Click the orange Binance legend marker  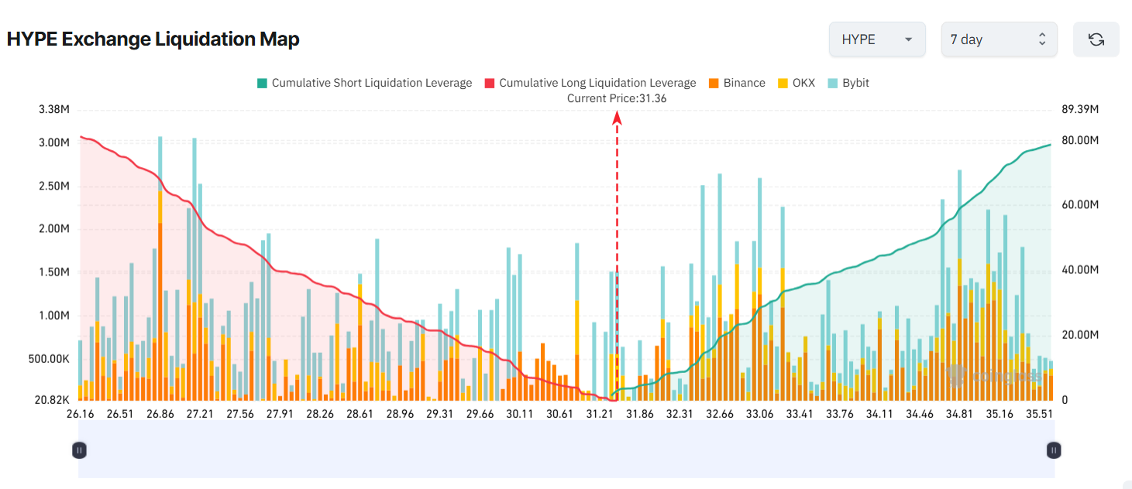[714, 82]
